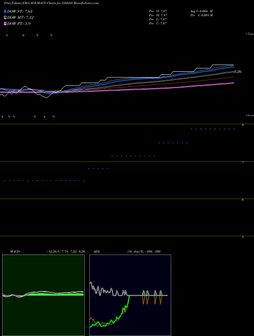This screenshot has width=254, height=336.
Task: Click the blue DOW ST legend swatch
Action: (5, 11)
